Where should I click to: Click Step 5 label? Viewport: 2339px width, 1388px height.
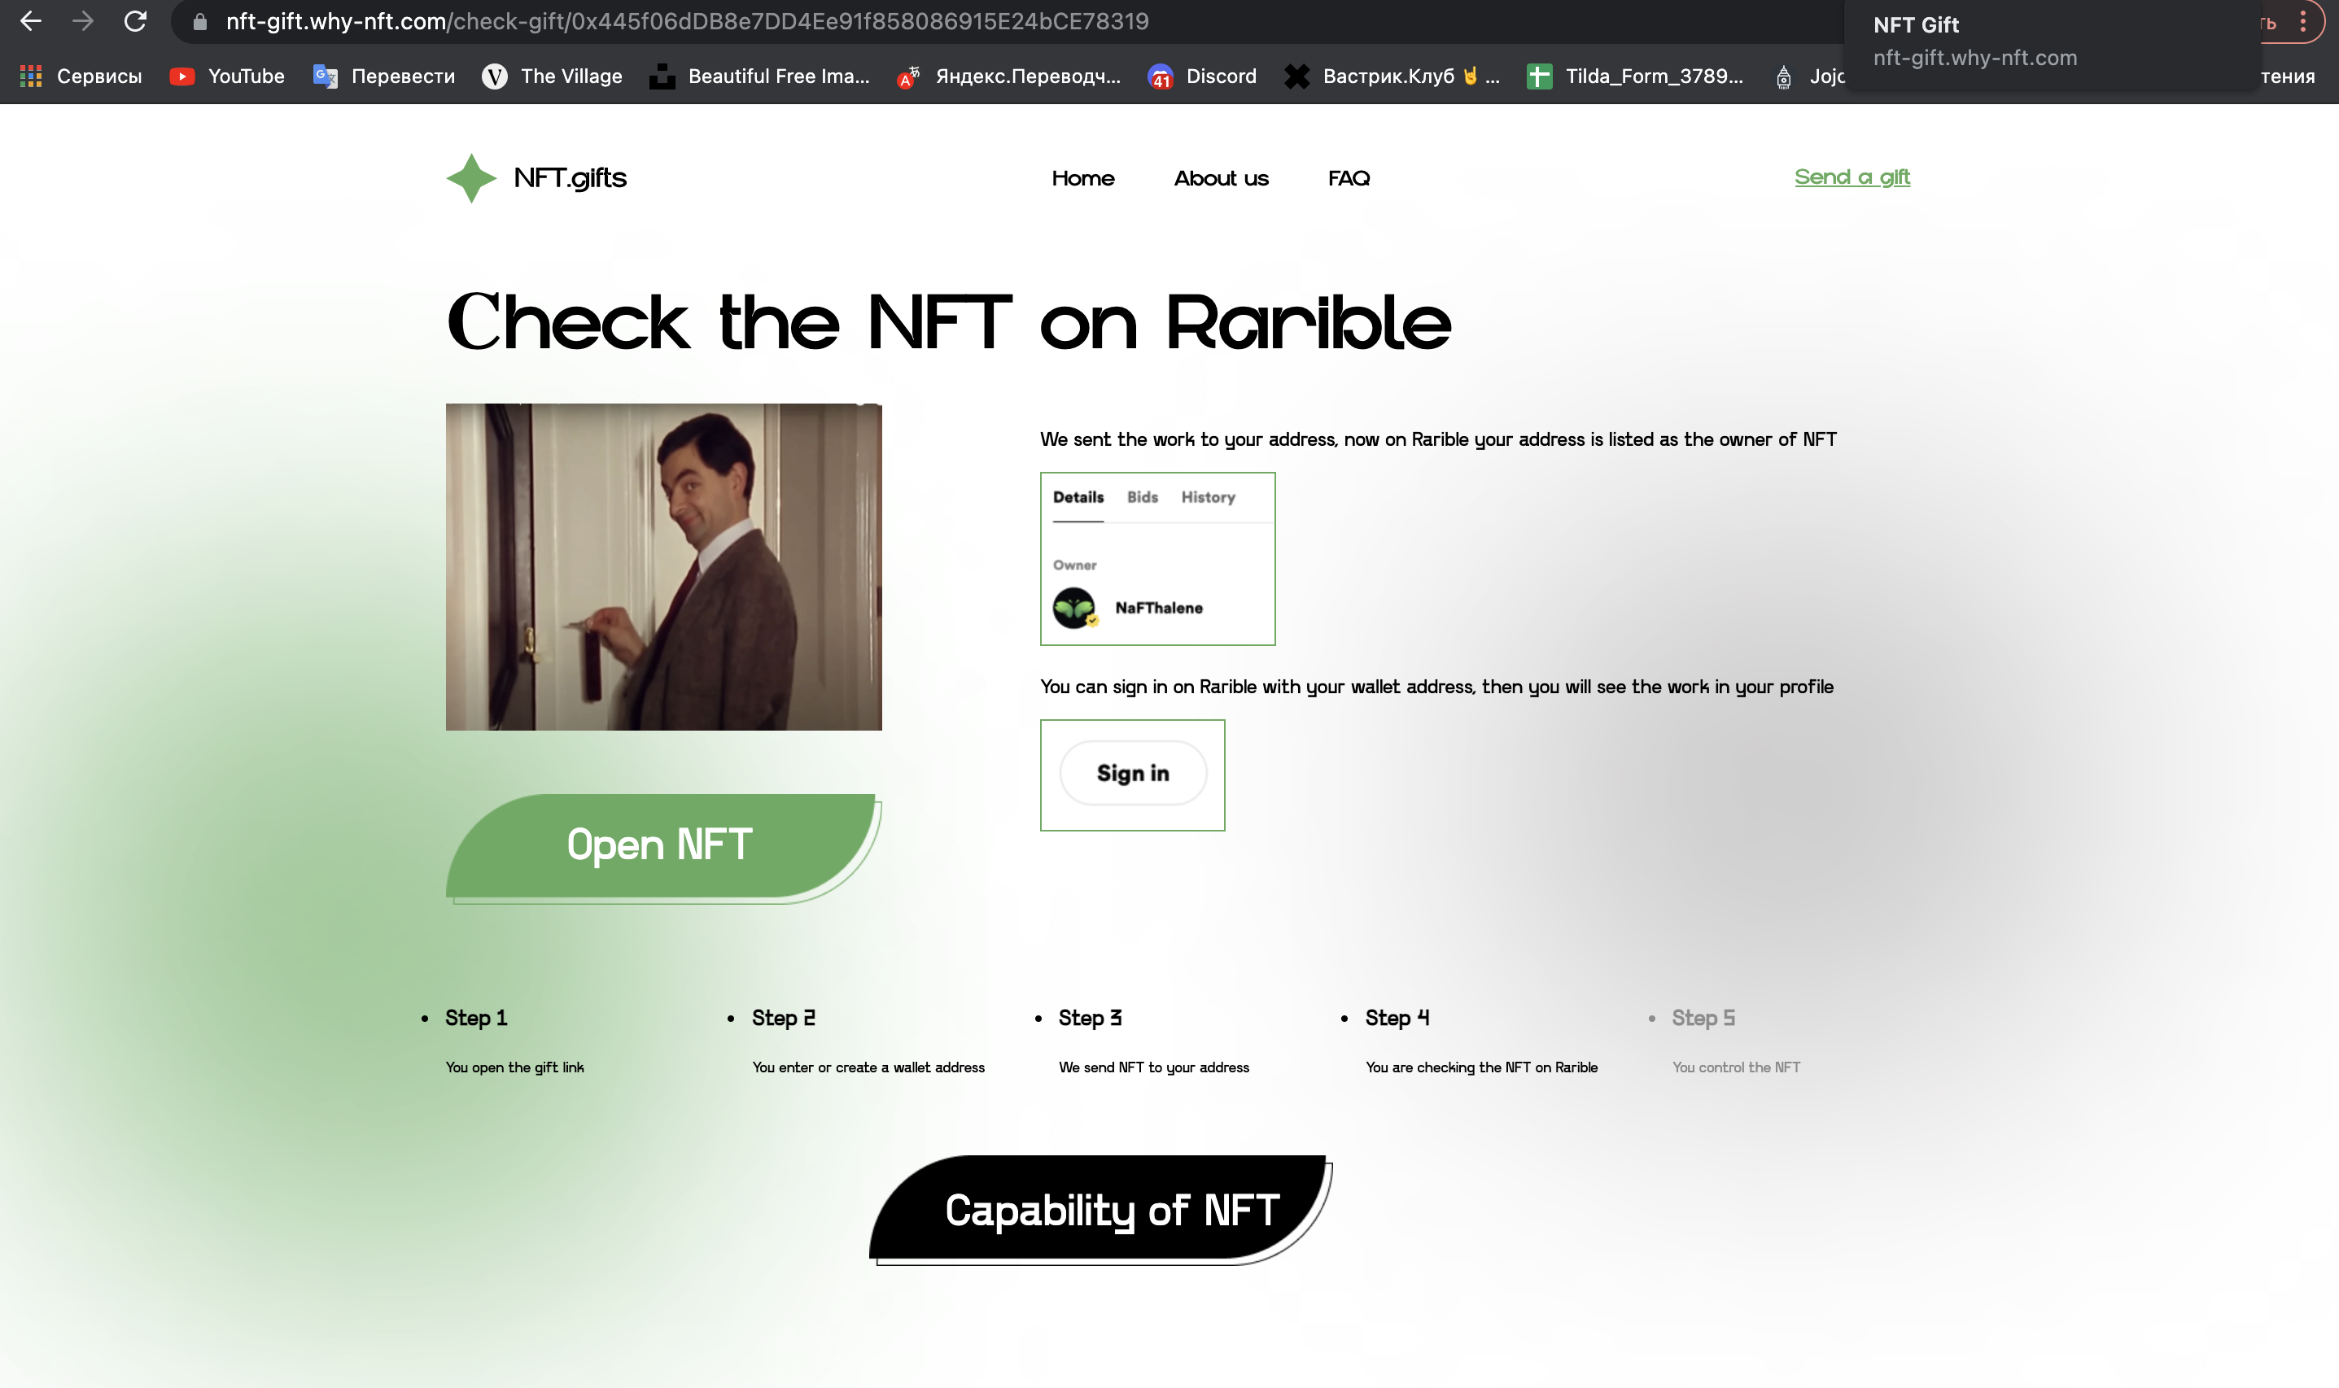pyautogui.click(x=1703, y=1018)
